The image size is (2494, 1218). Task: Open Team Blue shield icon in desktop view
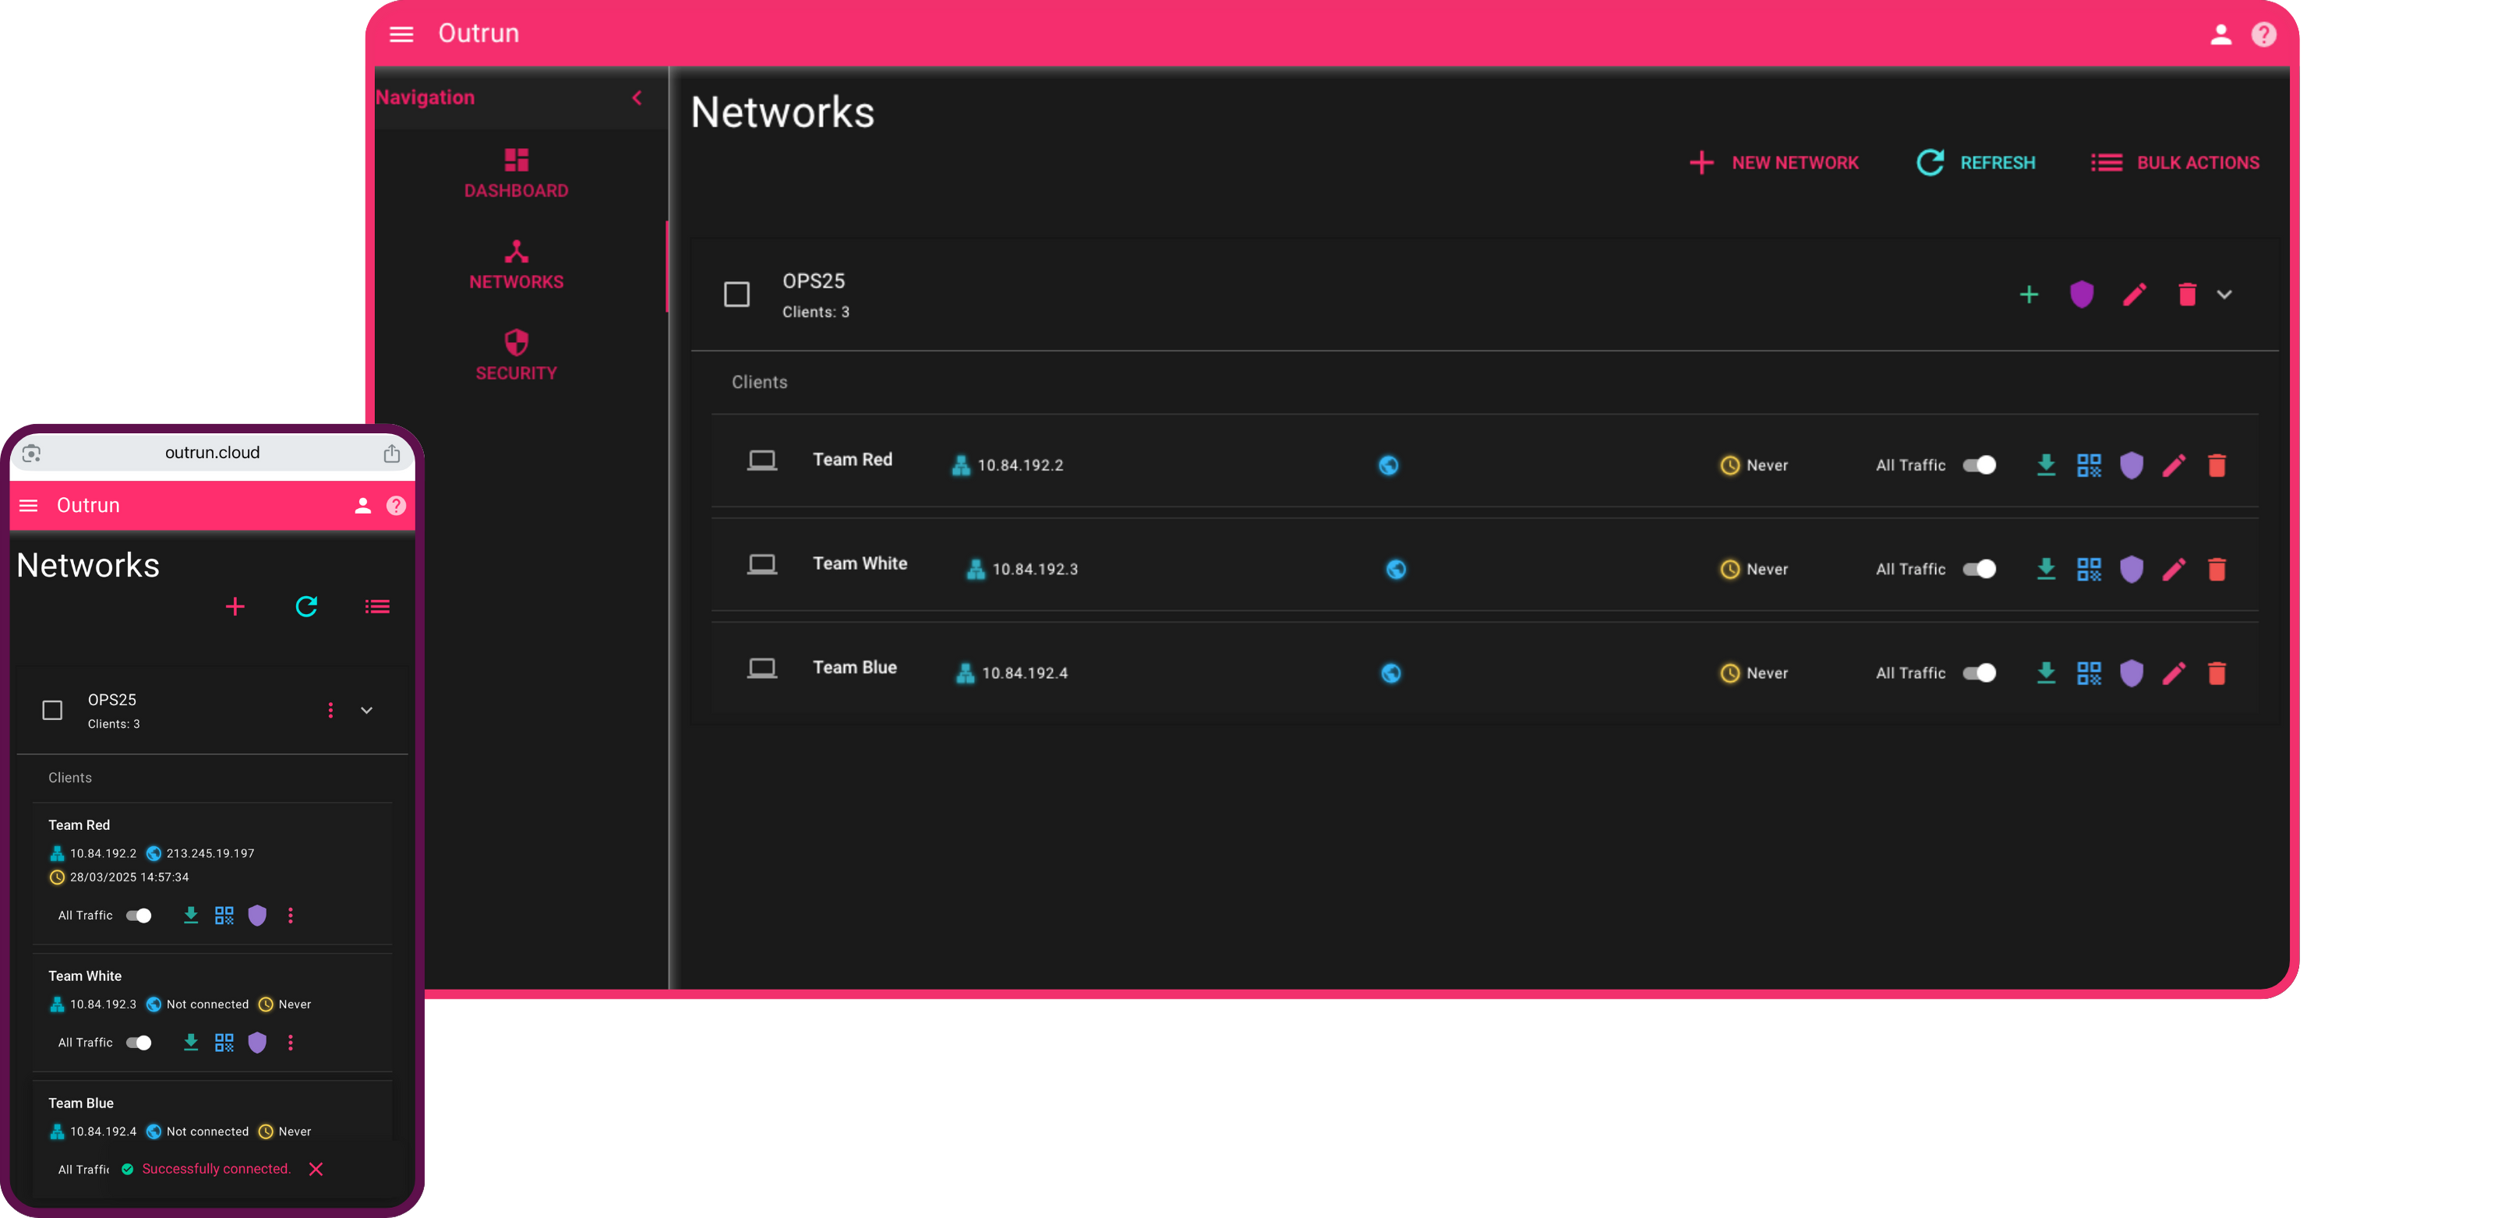tap(2131, 672)
